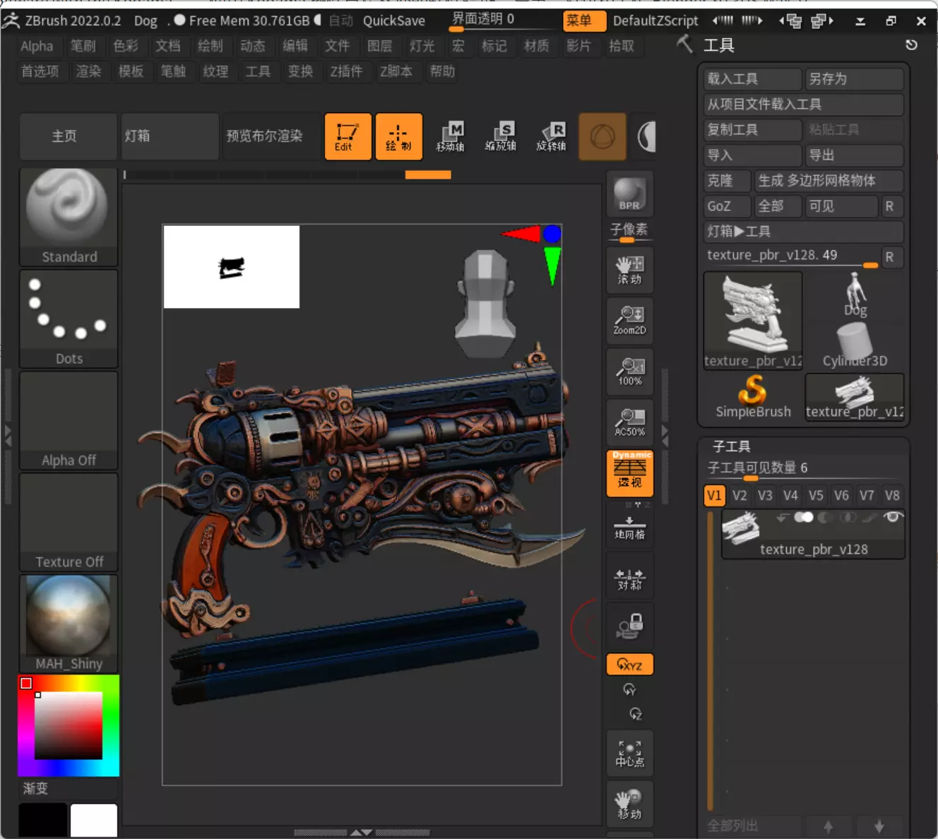Run BPR render
Image resolution: width=938 pixels, height=839 pixels.
click(629, 194)
